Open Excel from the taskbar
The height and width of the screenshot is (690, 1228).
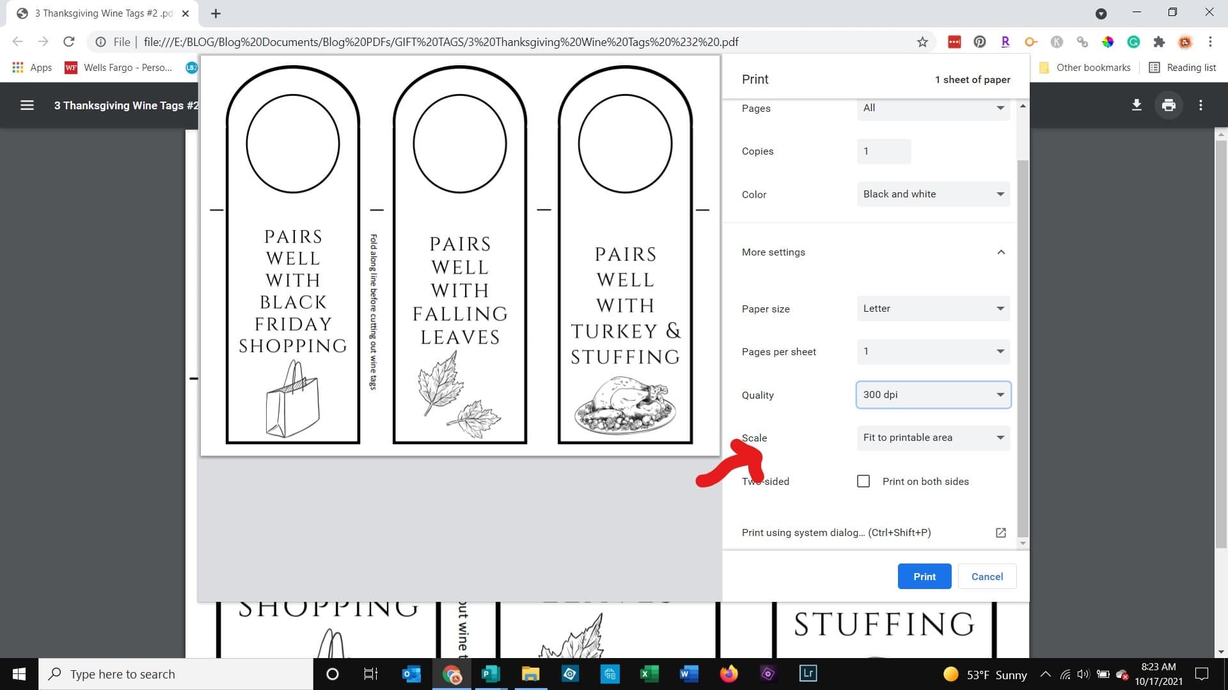click(649, 673)
